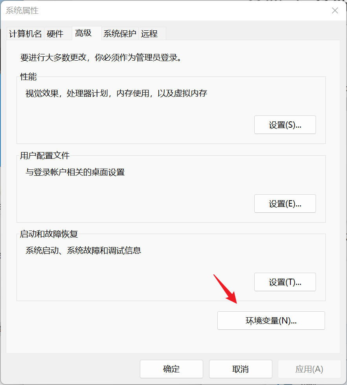Open performance 设置(S)... button
The height and width of the screenshot is (385, 347).
[285, 125]
